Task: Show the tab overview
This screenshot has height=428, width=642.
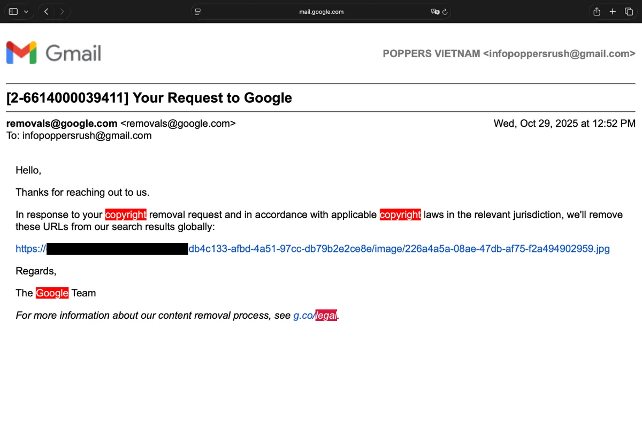Action: coord(629,11)
